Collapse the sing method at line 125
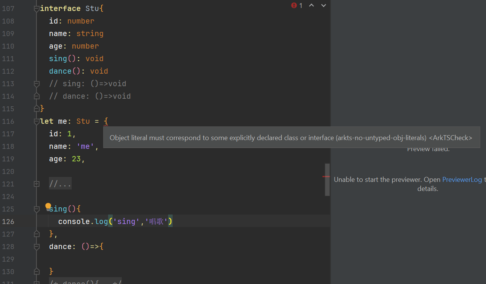Image resolution: width=486 pixels, height=284 pixels. [x=36, y=209]
